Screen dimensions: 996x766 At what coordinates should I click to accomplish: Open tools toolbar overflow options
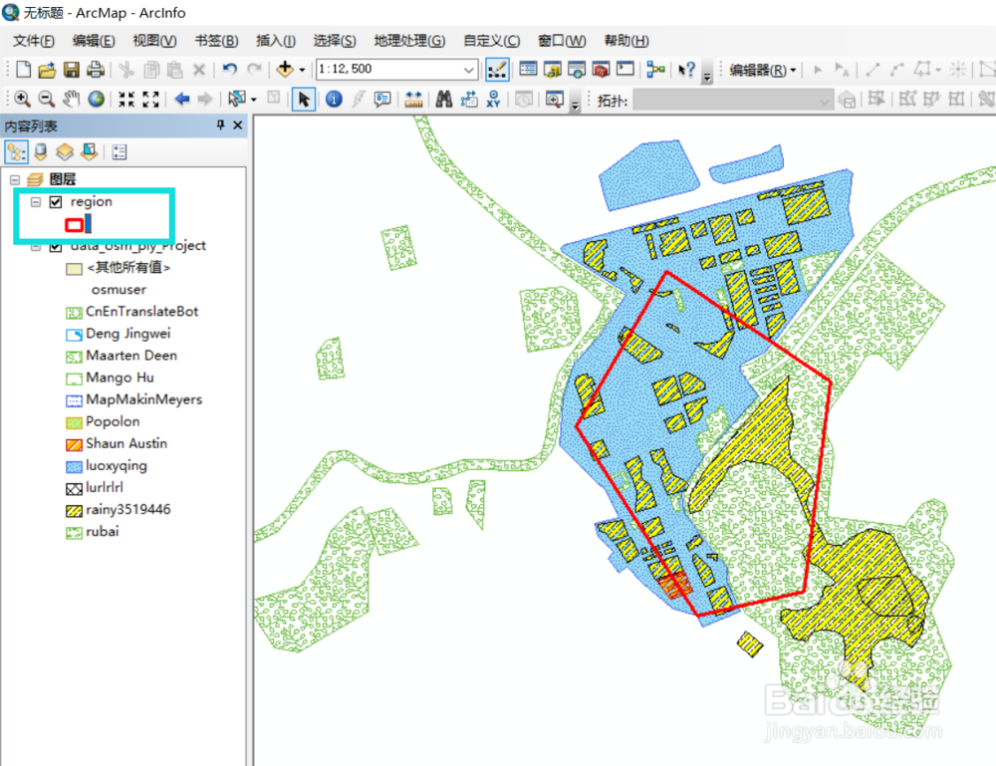point(576,107)
